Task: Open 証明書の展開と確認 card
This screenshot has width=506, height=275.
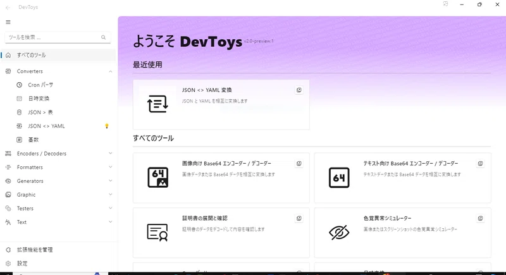Action: [x=221, y=233]
